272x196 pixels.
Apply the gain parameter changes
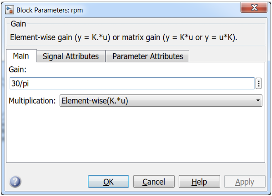pyautogui.click(x=245, y=182)
